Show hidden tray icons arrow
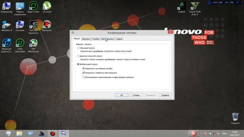 [201, 134]
